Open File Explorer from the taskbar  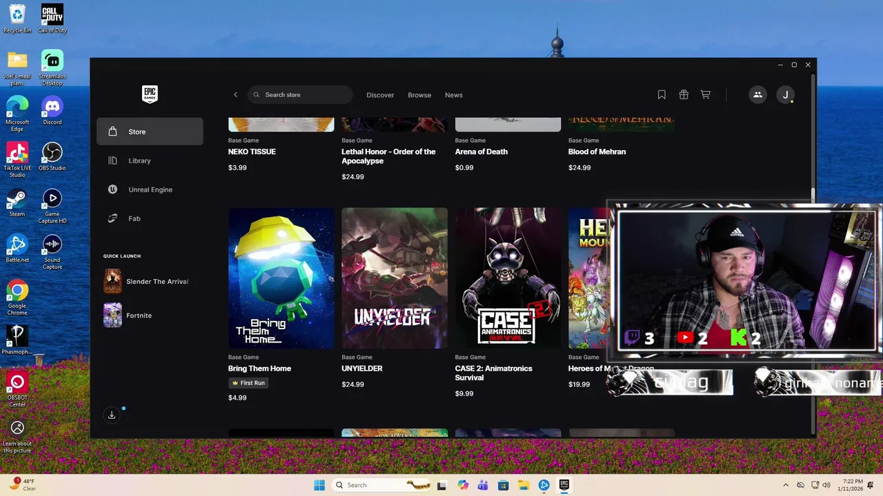pyautogui.click(x=524, y=485)
